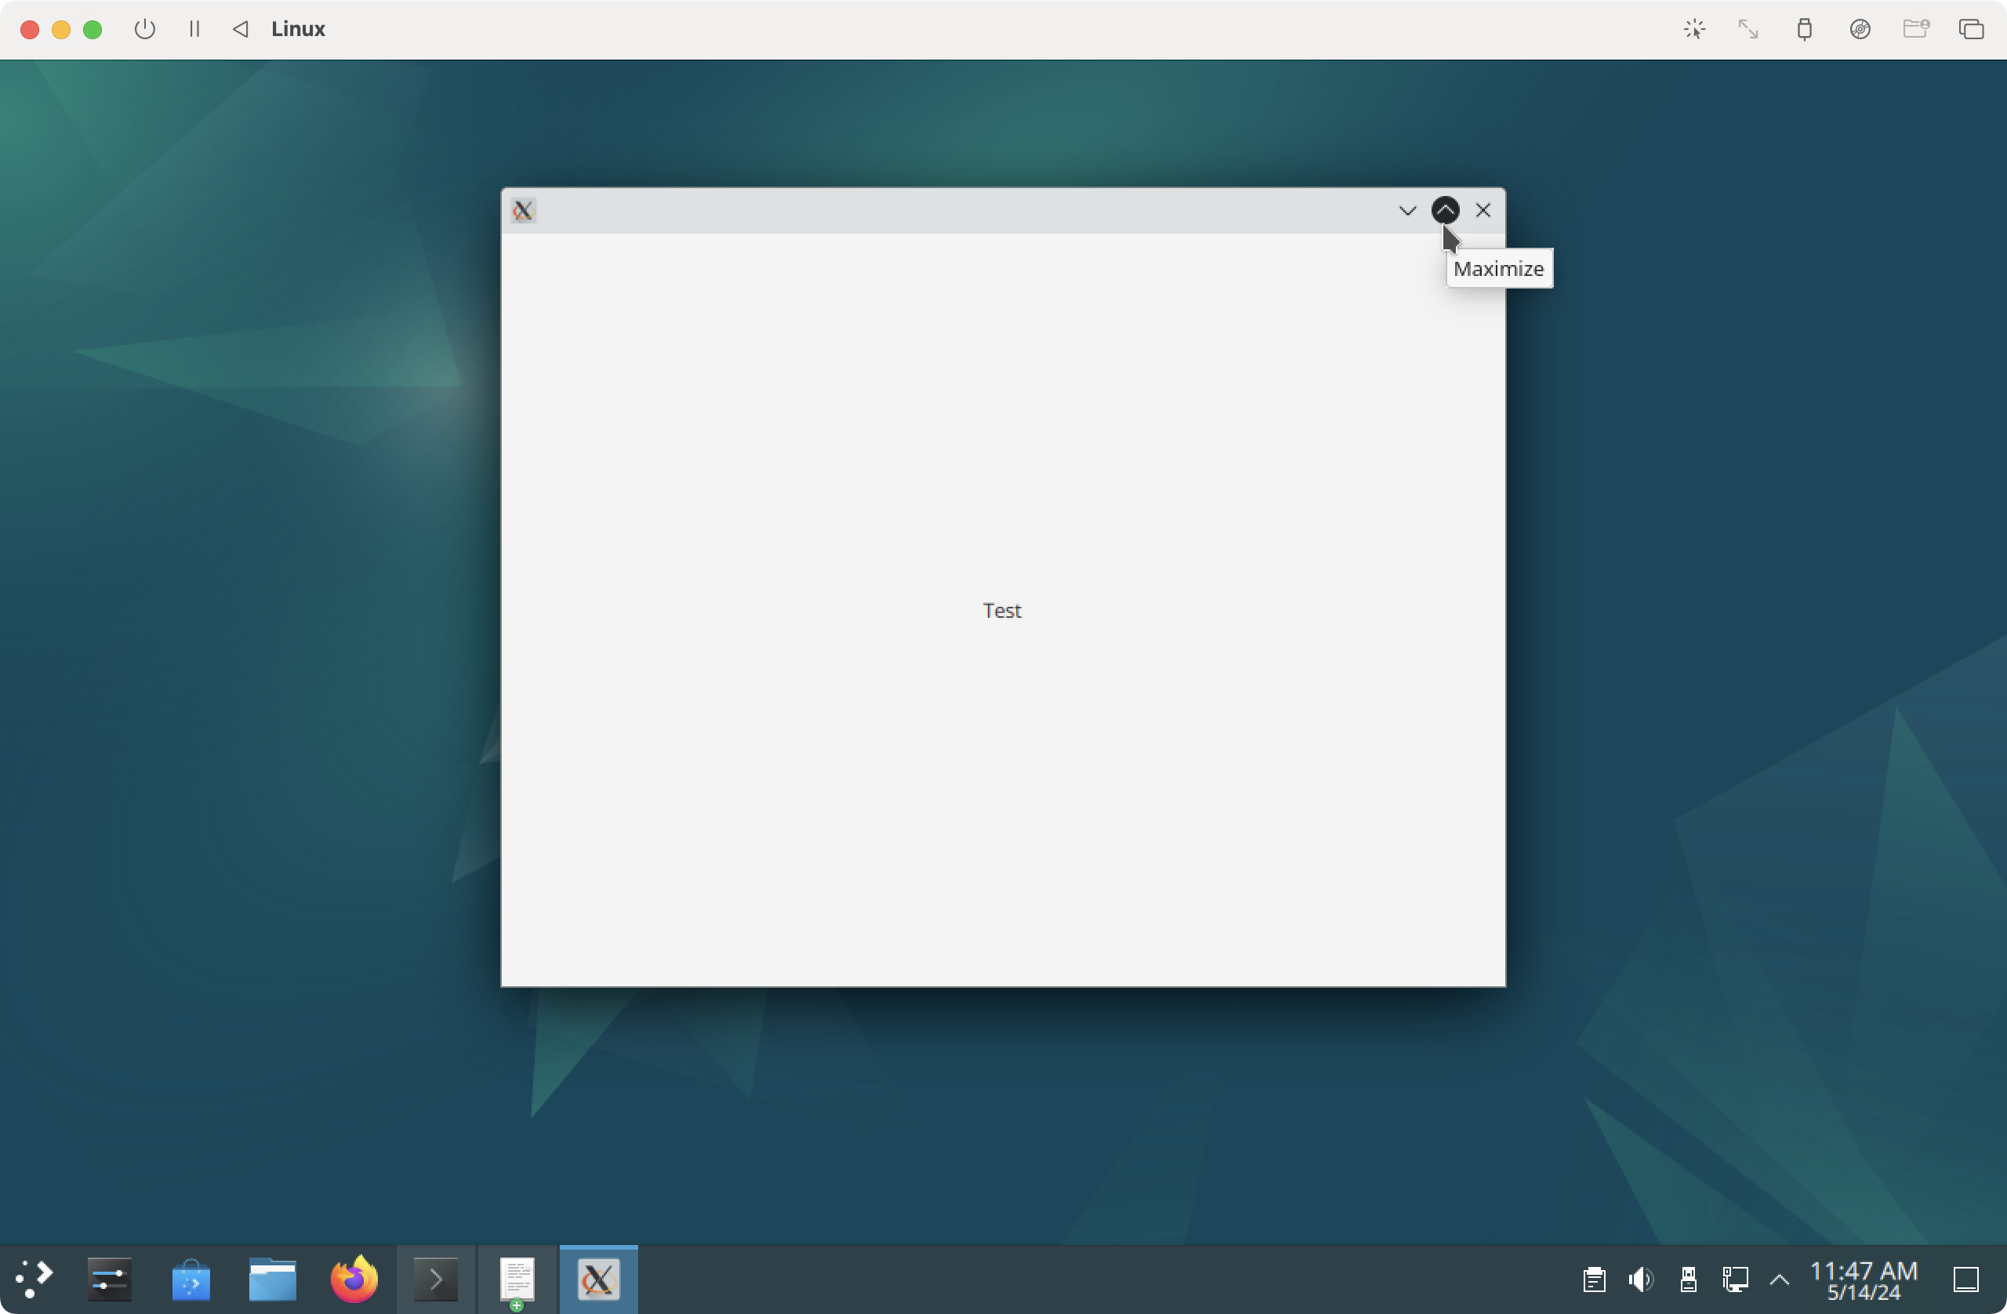Click the VM windows icon at top right
This screenshot has height=1314, width=2007.
click(1970, 30)
